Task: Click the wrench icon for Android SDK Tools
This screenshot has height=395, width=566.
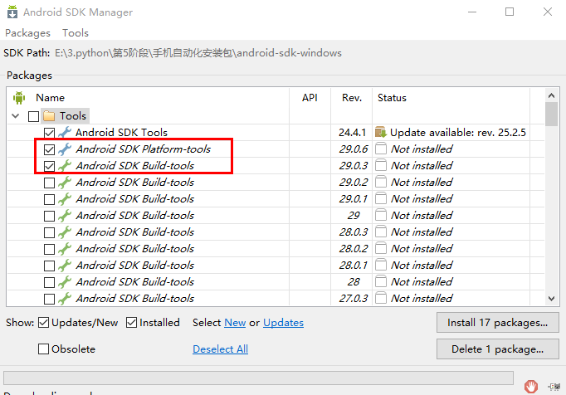Action: 65,132
